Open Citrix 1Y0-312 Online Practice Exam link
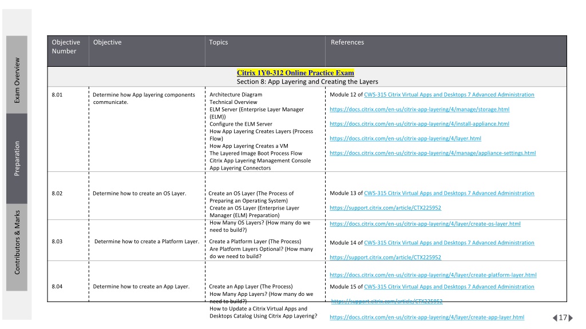The image size is (586, 329). [295, 73]
